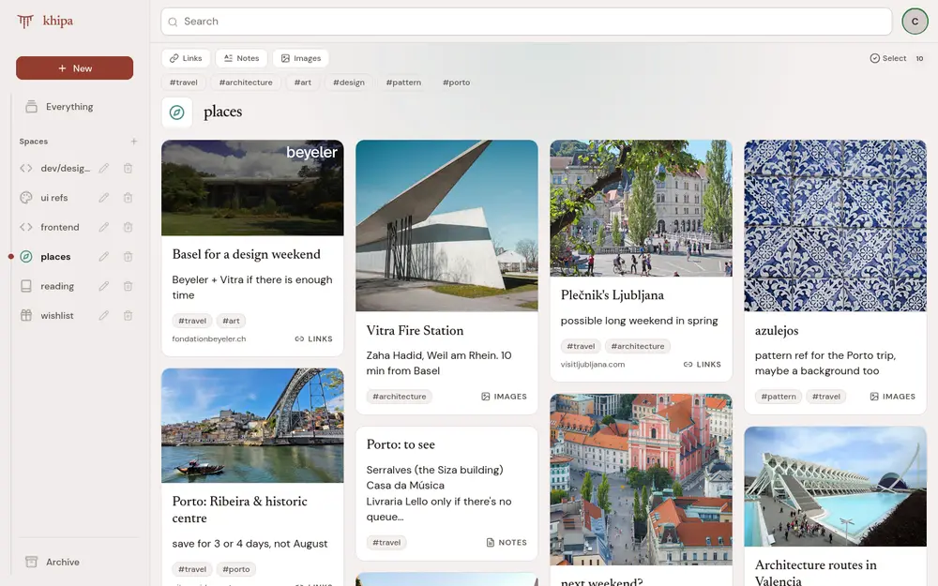Click the compass icon beside places heading
Screen dimensions: 938x586
click(x=176, y=112)
